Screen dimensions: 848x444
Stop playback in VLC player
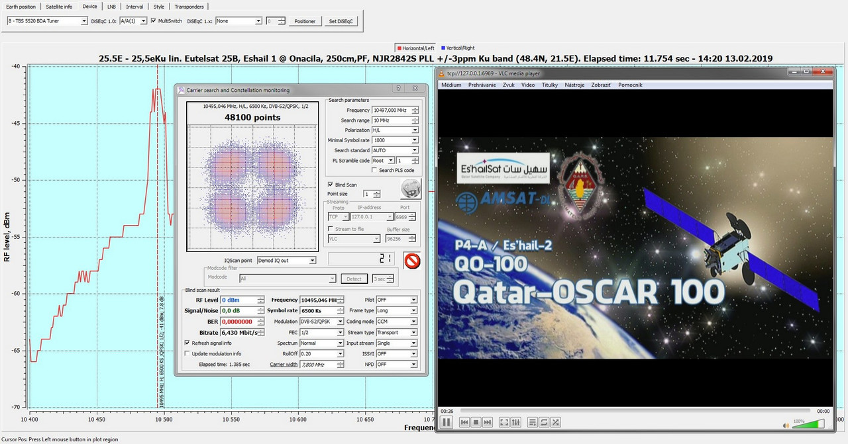pos(476,422)
